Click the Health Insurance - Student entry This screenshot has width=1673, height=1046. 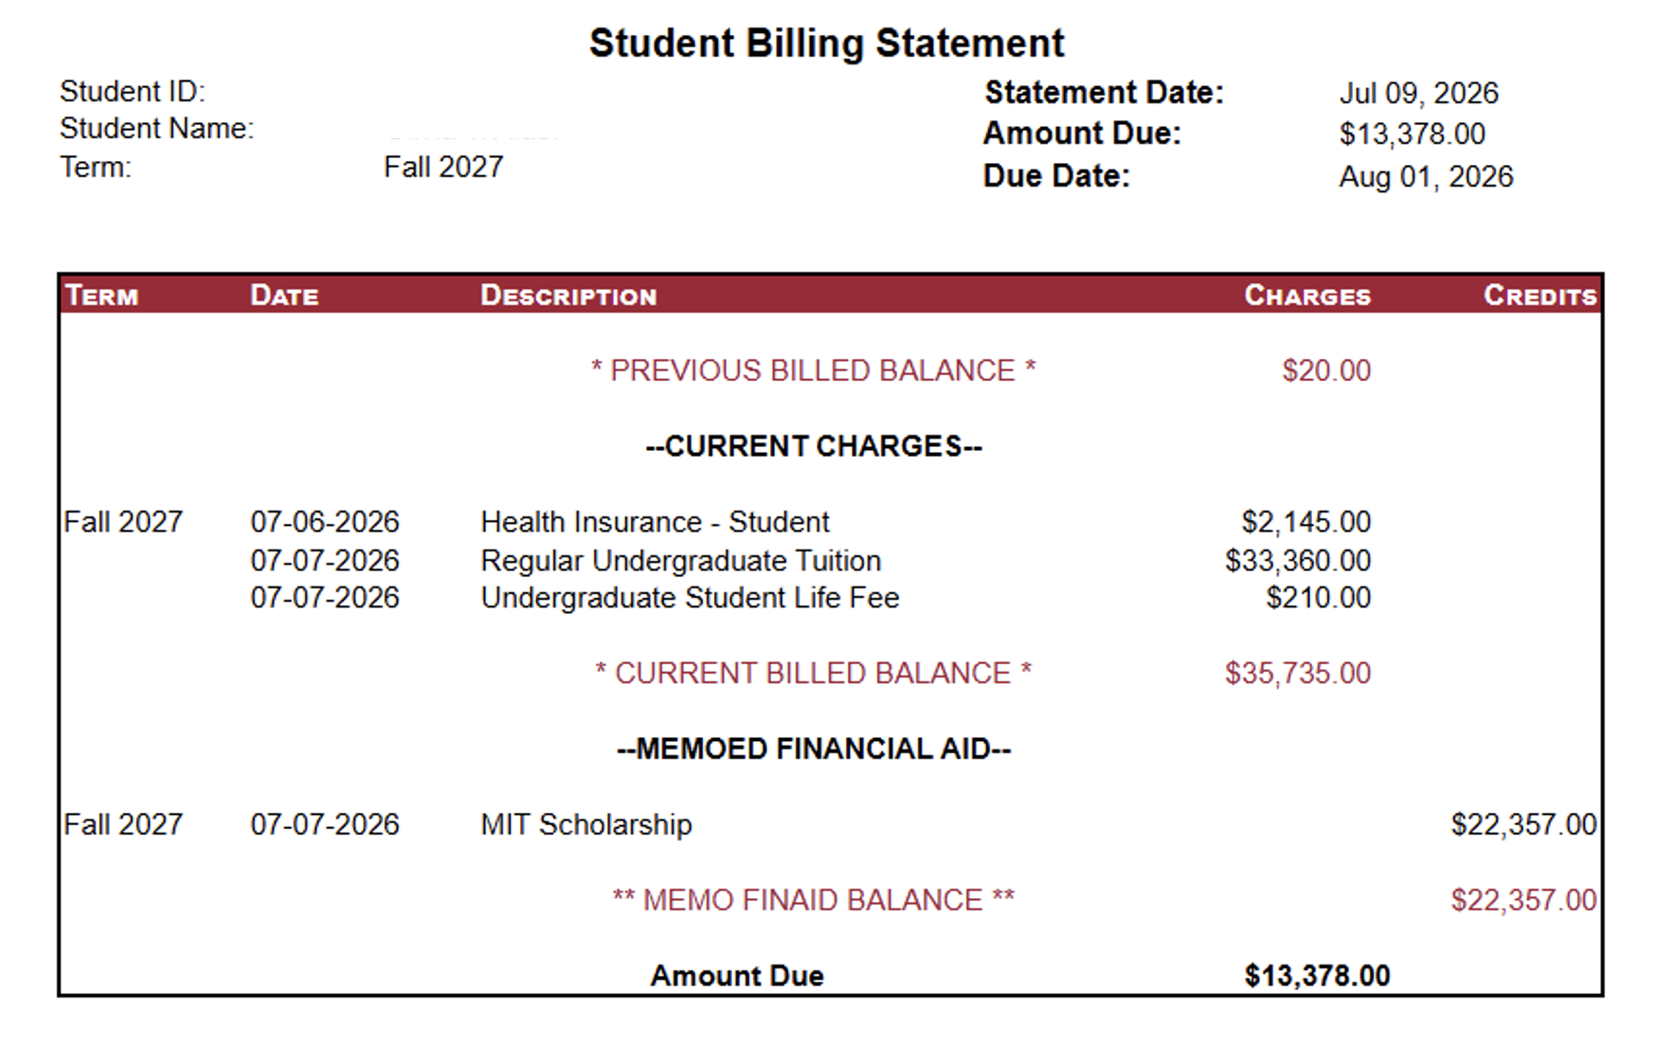[655, 522]
